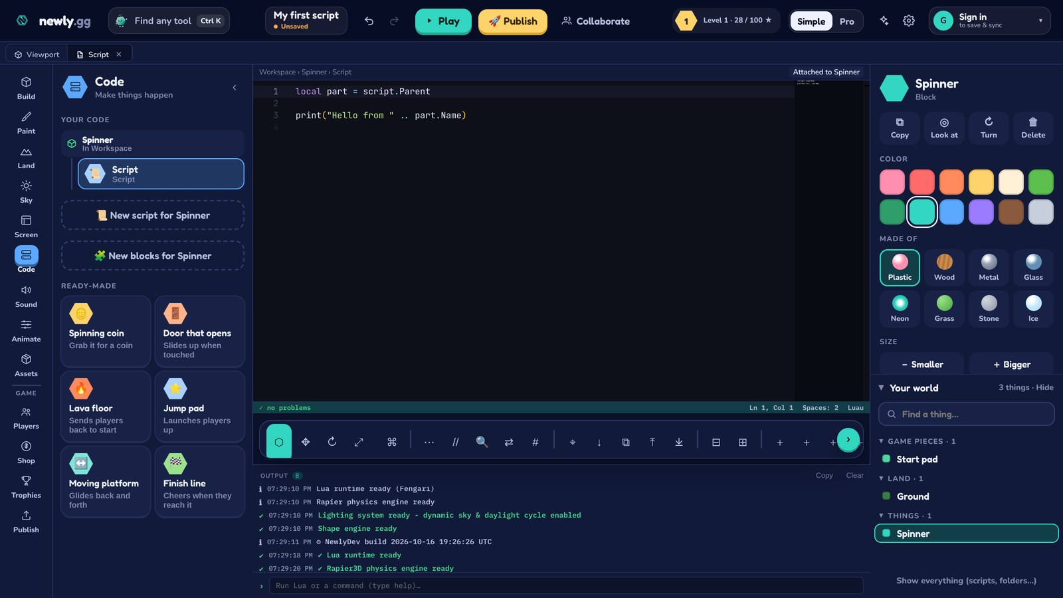1063x598 pixels.
Task: Open the Animate panel in sidebar
Action: coord(26,330)
